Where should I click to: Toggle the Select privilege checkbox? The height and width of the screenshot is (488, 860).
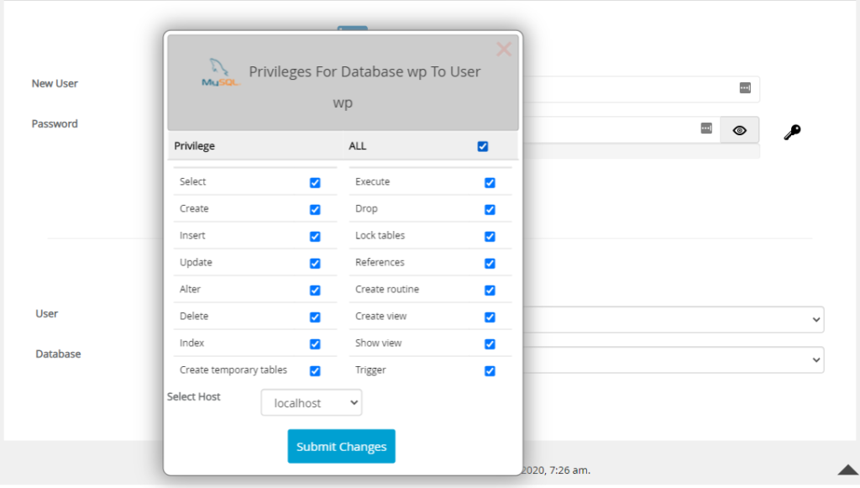pyautogui.click(x=315, y=182)
